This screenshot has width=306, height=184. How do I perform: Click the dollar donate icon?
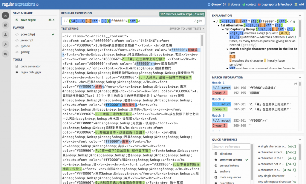[229, 4]
